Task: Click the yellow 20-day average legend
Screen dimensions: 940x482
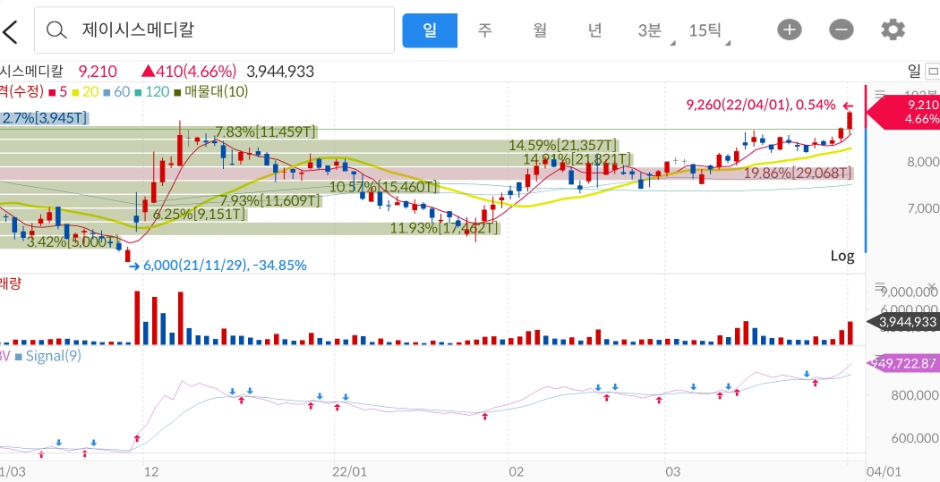Action: [85, 91]
